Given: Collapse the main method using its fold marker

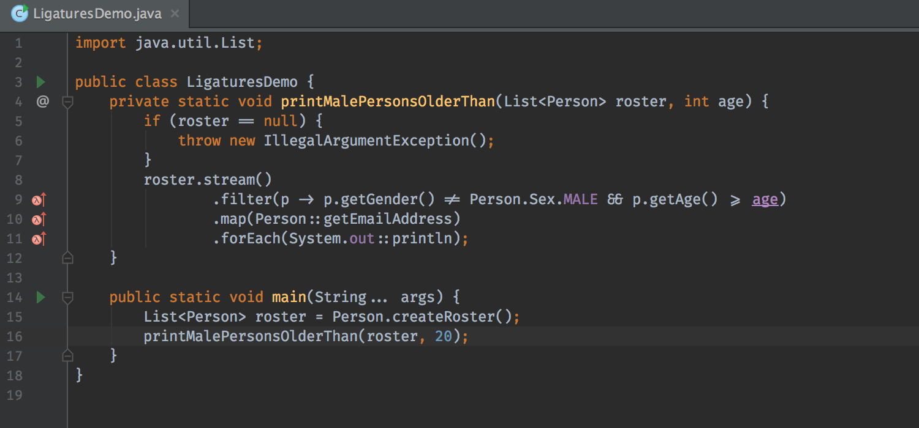Looking at the screenshot, I should pyautogui.click(x=67, y=297).
